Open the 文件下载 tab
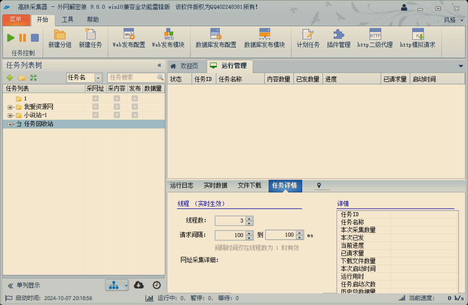This screenshot has width=468, height=305. point(250,185)
